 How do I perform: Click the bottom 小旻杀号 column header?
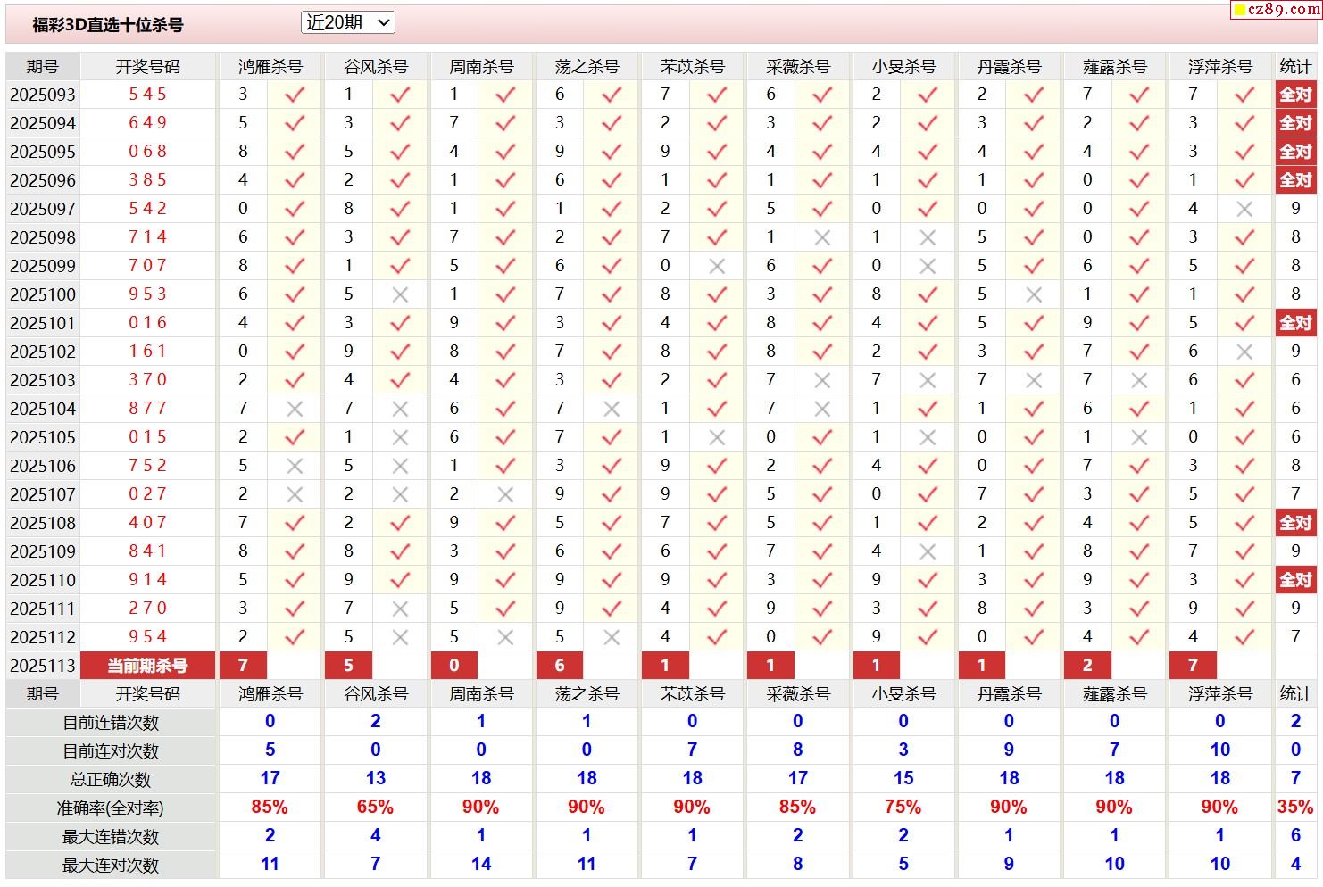click(903, 694)
